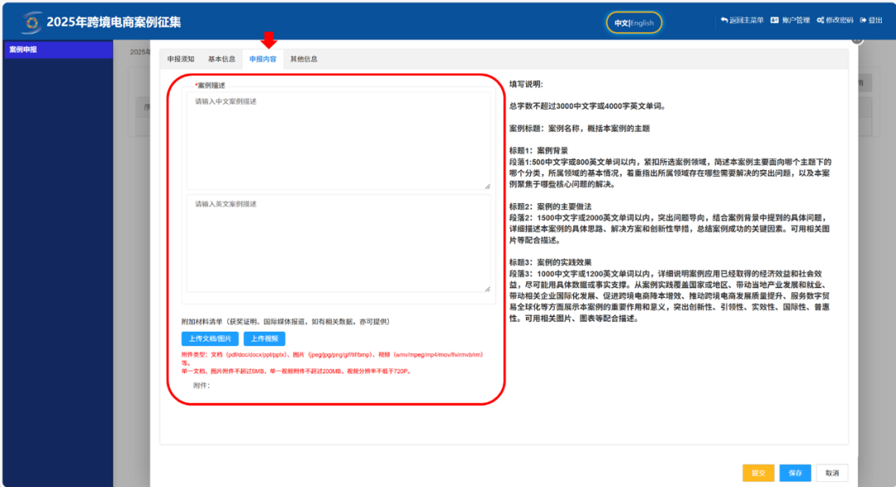The width and height of the screenshot is (896, 487).
Task: Click the 填写说明: heading
Action: click(x=526, y=84)
